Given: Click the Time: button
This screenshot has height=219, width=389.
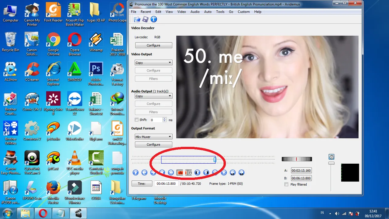Looking at the screenshot, I should click(x=142, y=183).
